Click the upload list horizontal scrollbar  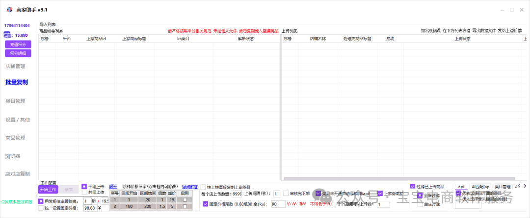pyautogui.click(x=399, y=178)
